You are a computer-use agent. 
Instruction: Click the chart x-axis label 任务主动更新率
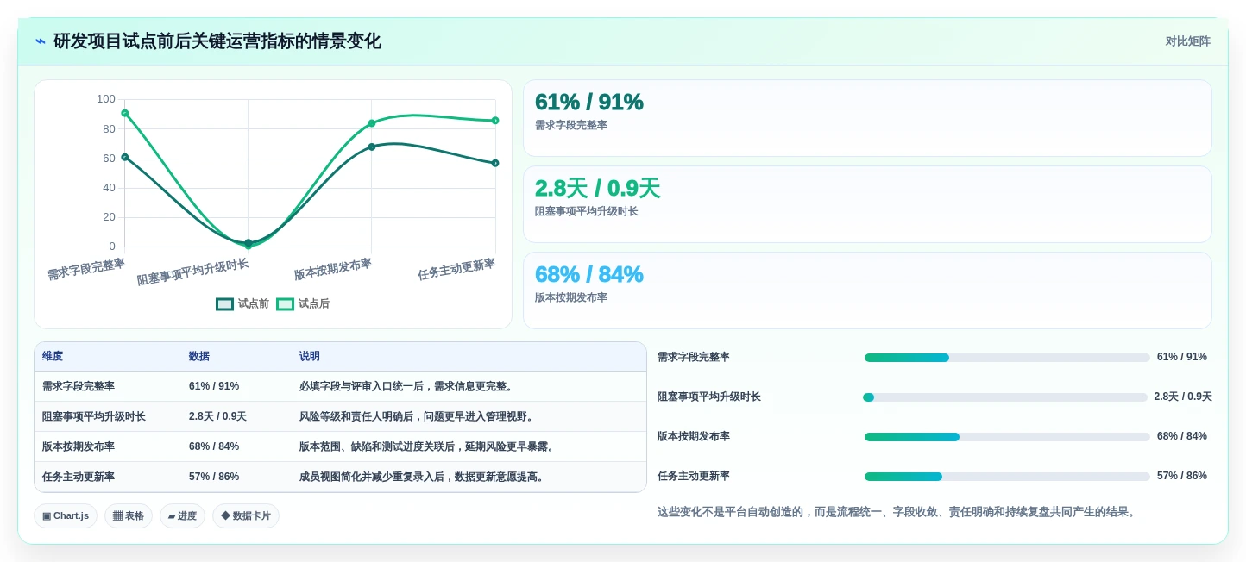pos(456,269)
